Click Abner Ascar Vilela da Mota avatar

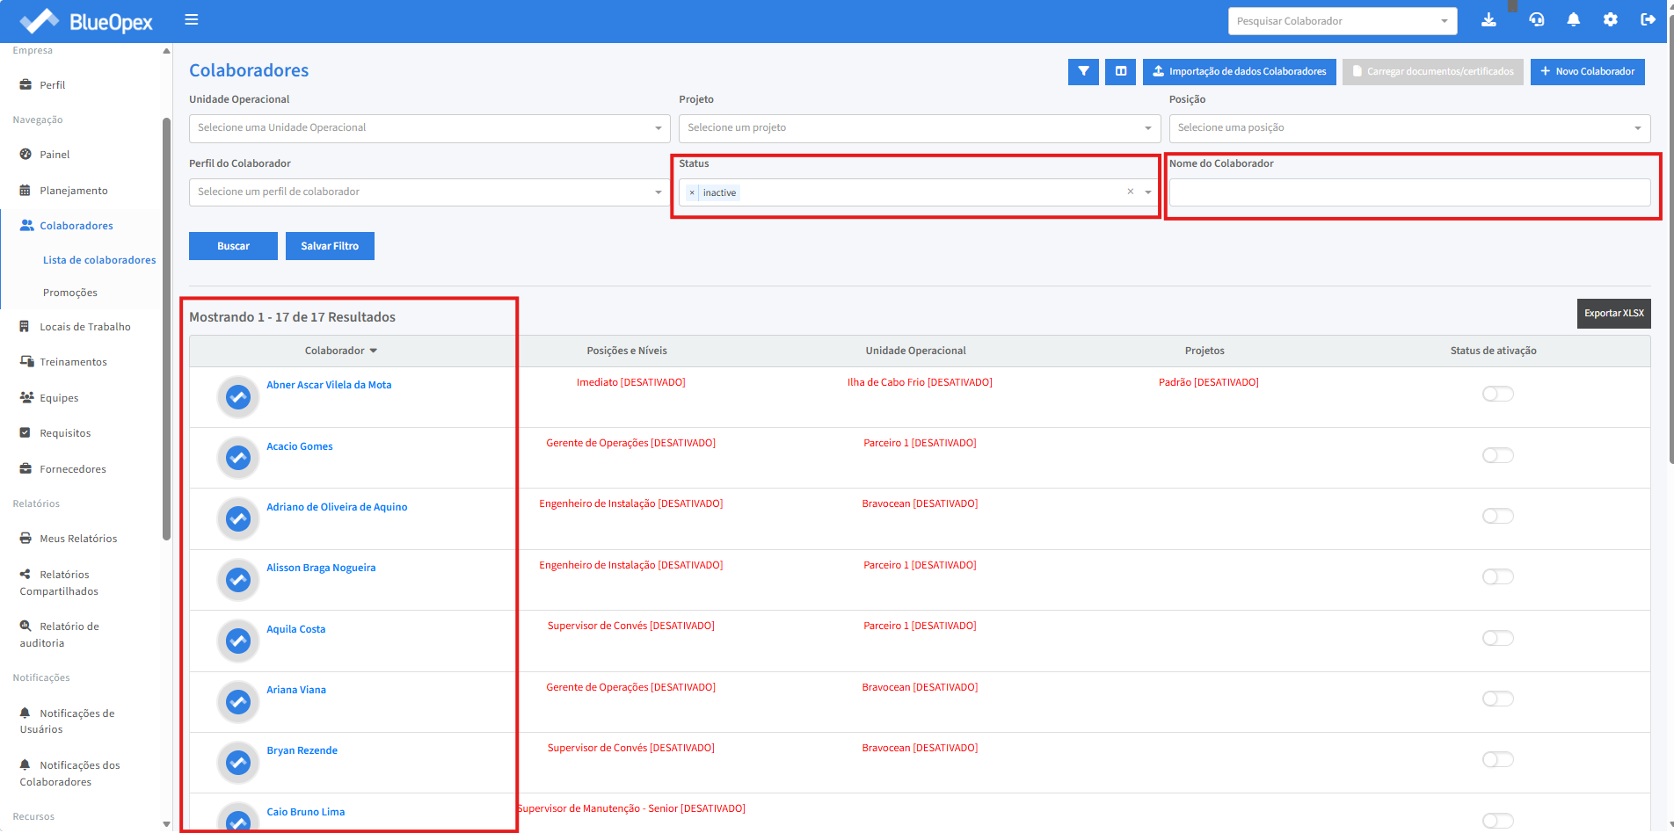coord(238,397)
